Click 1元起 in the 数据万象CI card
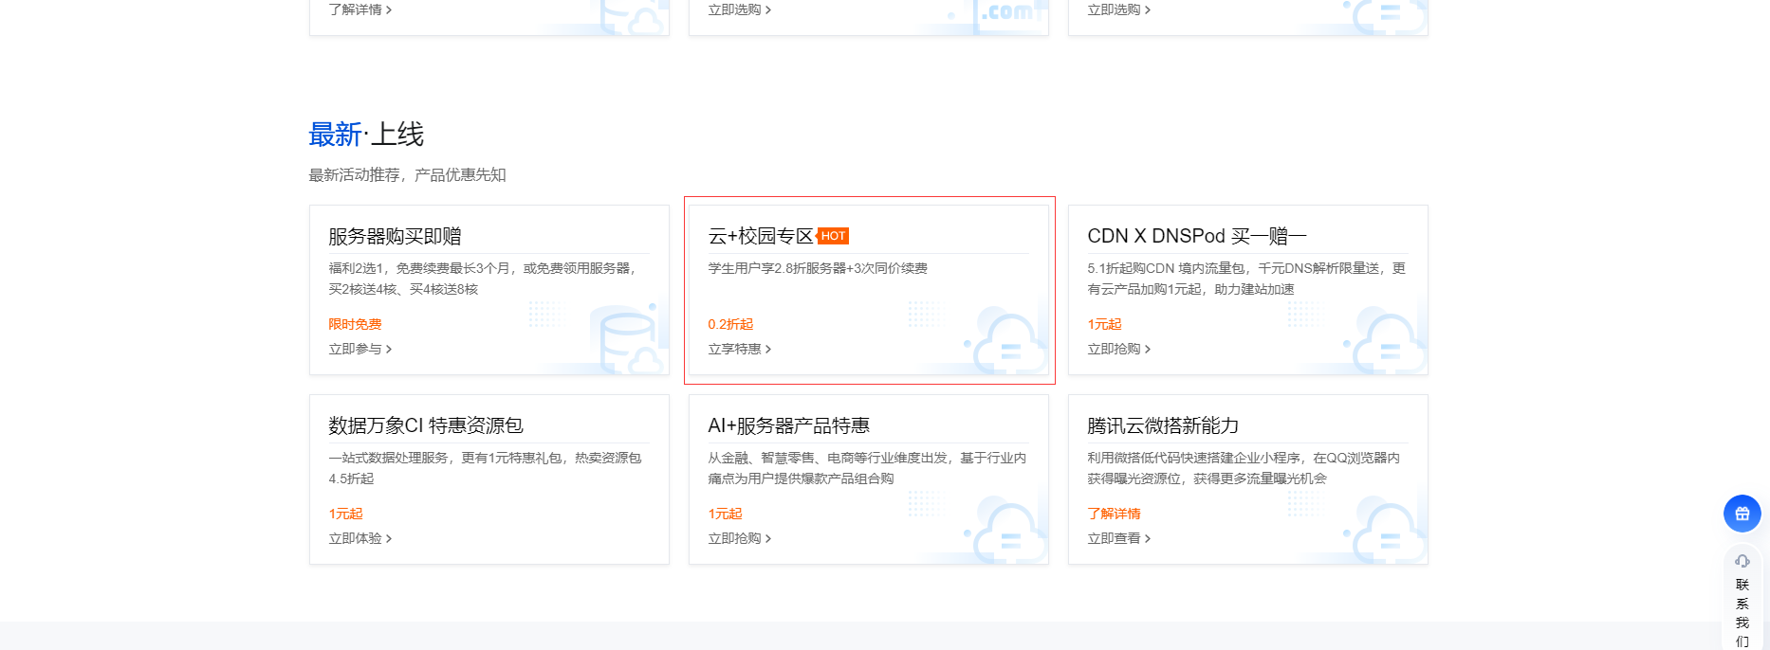The width and height of the screenshot is (1770, 650). (345, 514)
